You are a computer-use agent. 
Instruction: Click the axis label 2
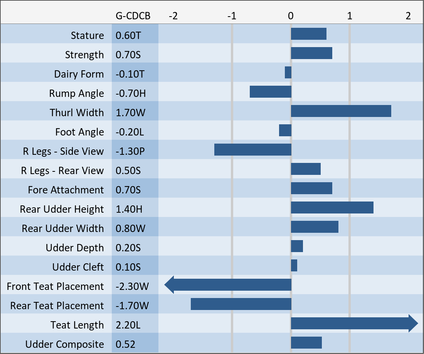click(x=408, y=16)
